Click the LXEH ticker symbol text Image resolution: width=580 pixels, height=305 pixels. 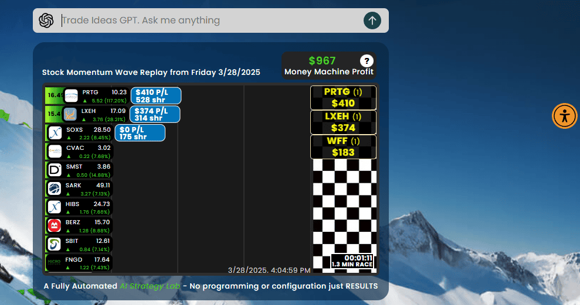89,111
